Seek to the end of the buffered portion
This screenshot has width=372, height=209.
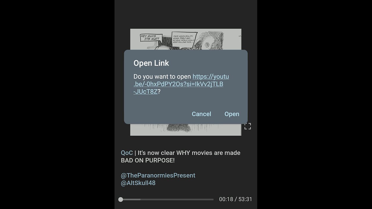[x=140, y=199]
